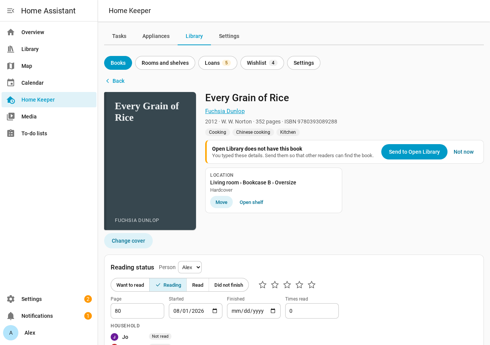This screenshot has height=345, width=490.
Task: Click the Page number input field
Action: click(137, 311)
